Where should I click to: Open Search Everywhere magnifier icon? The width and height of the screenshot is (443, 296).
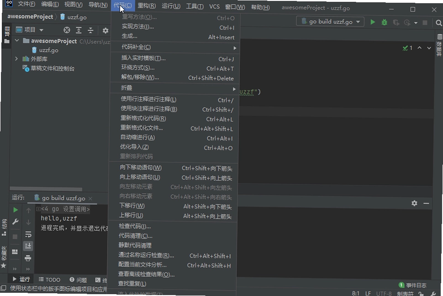pyautogui.click(x=438, y=23)
